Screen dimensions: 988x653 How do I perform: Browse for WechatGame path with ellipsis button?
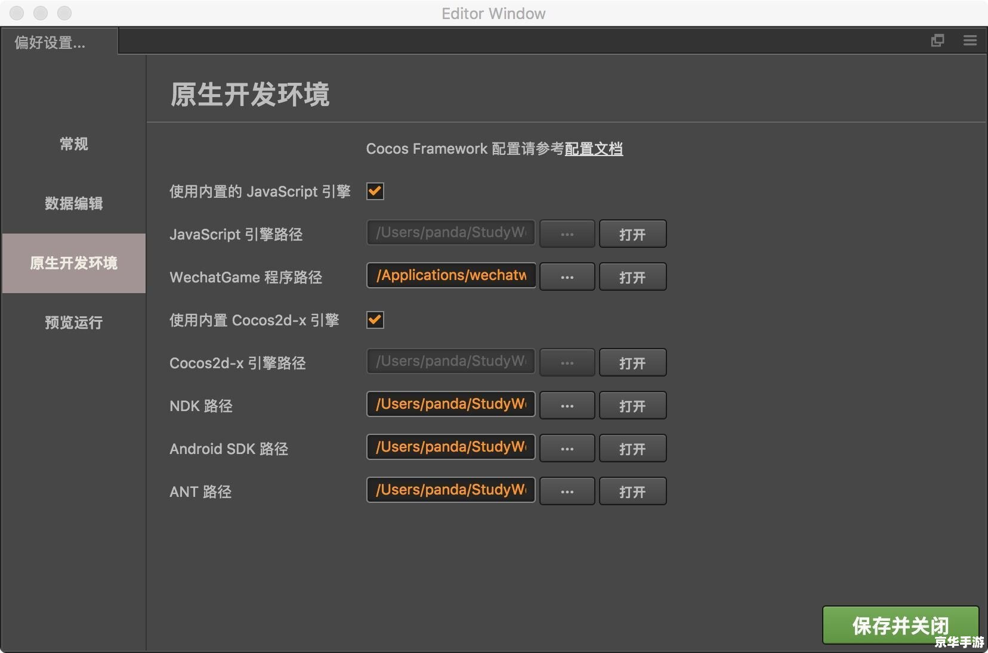coord(567,277)
